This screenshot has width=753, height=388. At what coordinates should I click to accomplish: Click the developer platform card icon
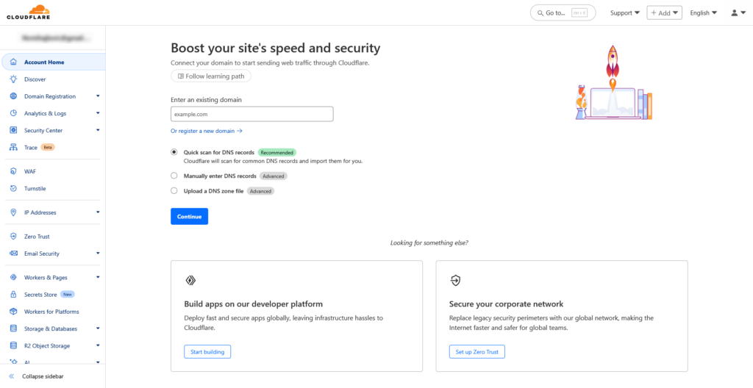click(190, 281)
